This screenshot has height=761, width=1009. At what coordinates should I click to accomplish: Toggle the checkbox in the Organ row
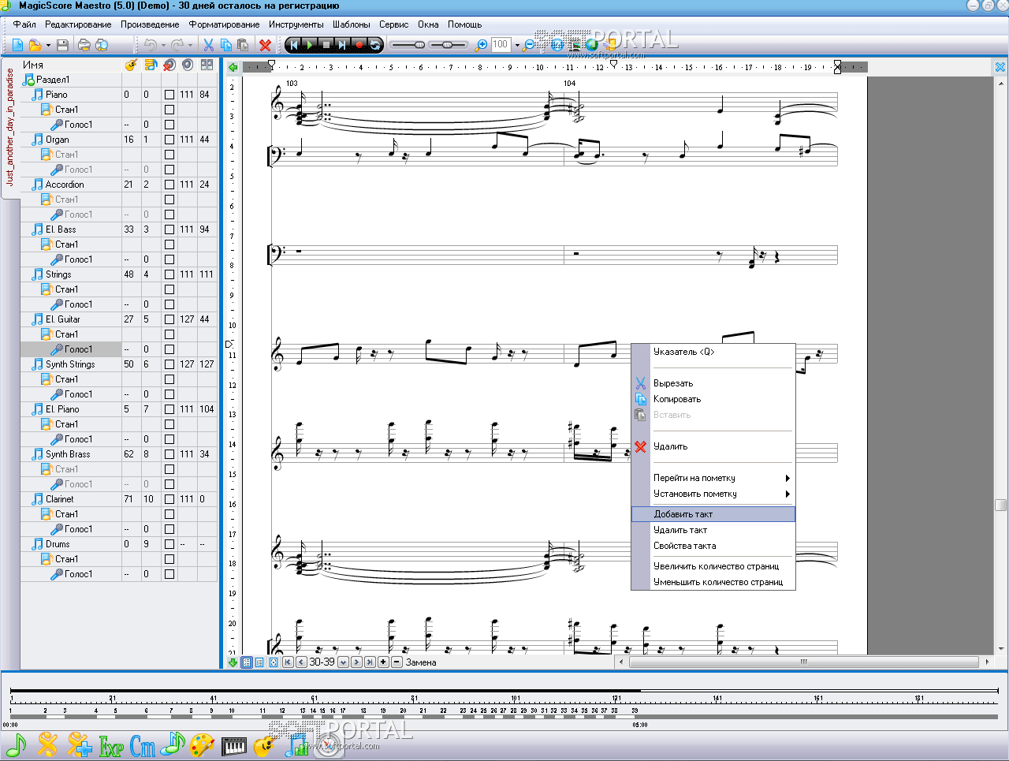(x=169, y=140)
